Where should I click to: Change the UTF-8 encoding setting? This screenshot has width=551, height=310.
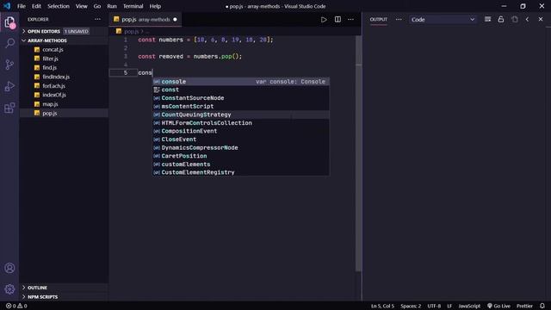click(434, 306)
